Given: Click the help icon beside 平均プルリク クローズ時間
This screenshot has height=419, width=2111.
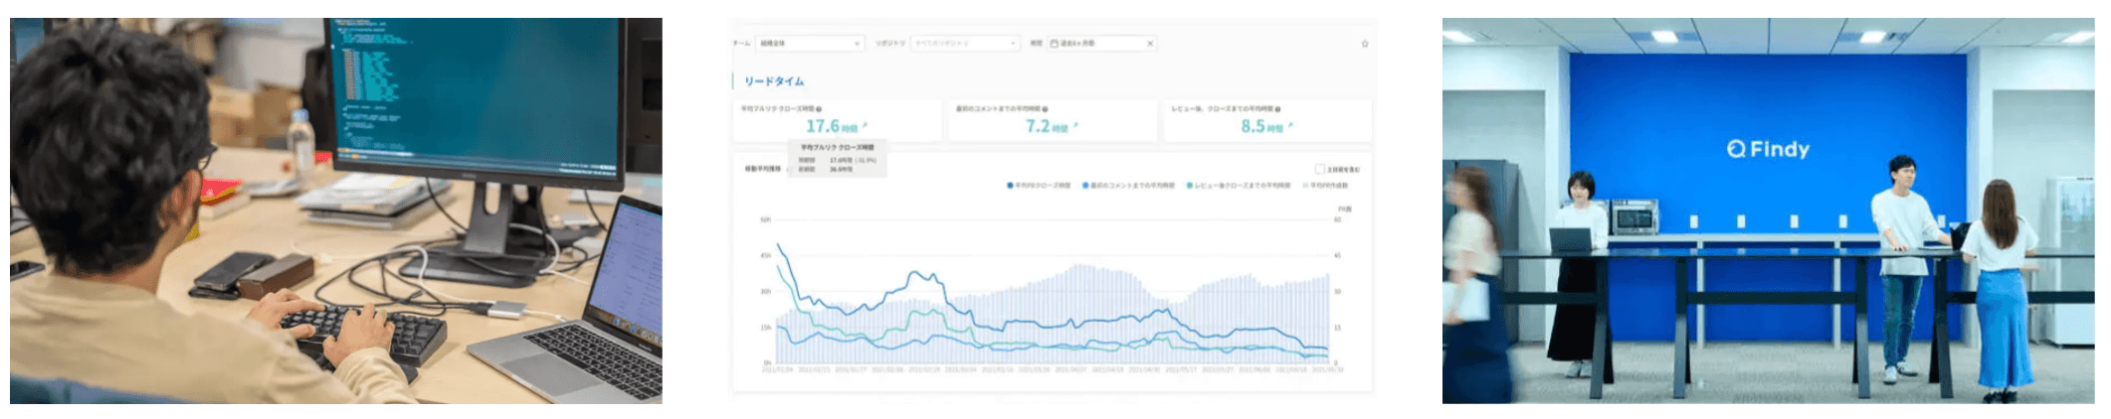Looking at the screenshot, I should click(819, 109).
